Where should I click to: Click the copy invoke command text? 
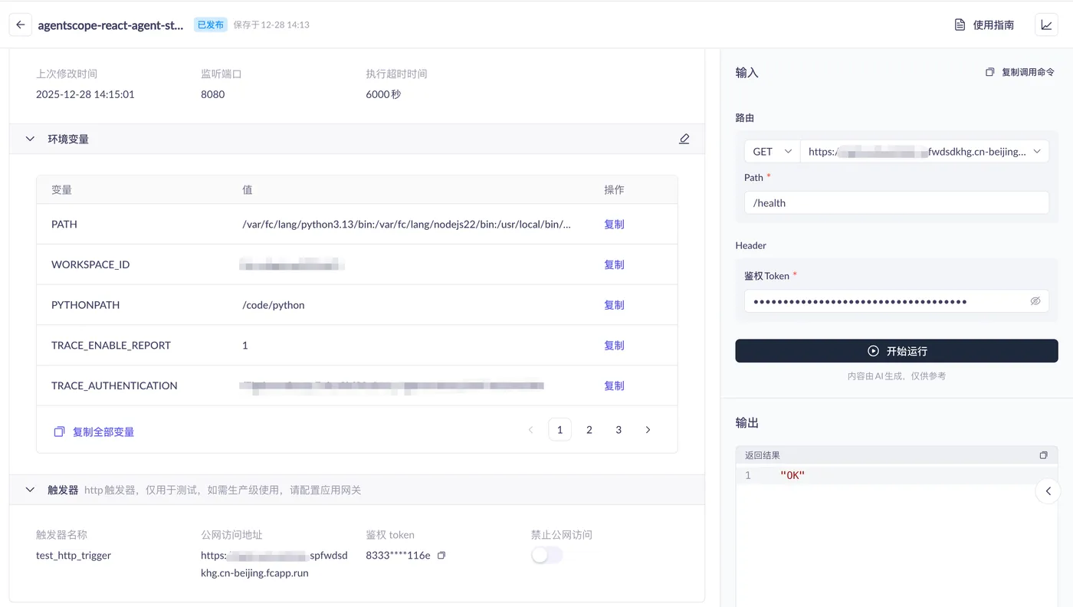[x=1028, y=72]
